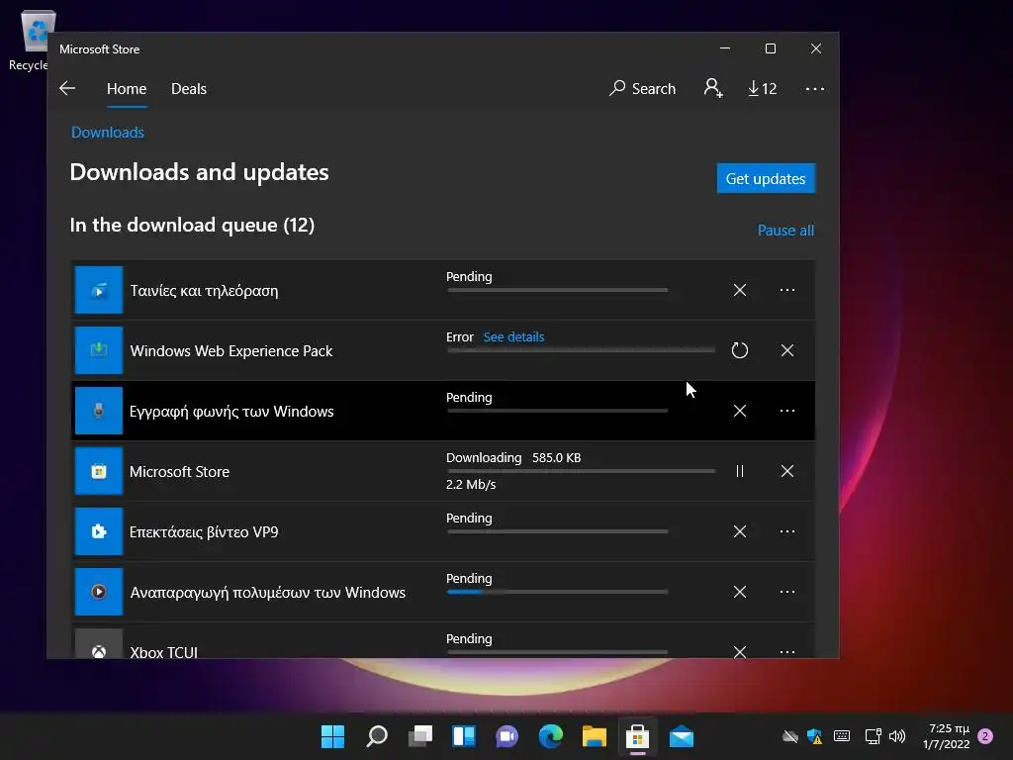The height and width of the screenshot is (760, 1013).
Task: Click the Windows Web Experience Pack app icon
Action: pyautogui.click(x=99, y=350)
